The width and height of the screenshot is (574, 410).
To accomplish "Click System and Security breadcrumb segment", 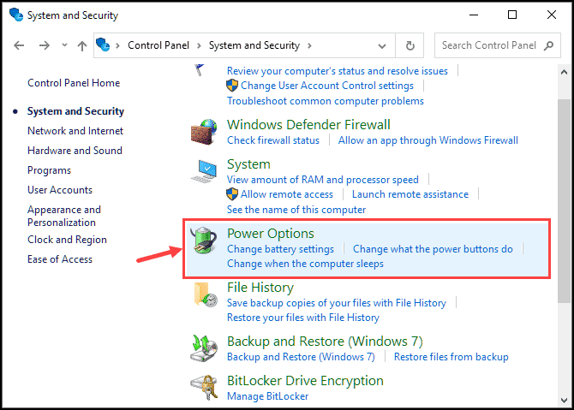I will tap(254, 45).
